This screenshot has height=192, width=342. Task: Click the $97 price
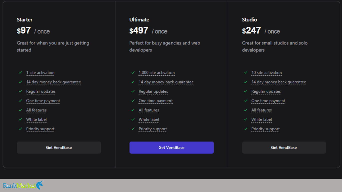click(x=24, y=31)
